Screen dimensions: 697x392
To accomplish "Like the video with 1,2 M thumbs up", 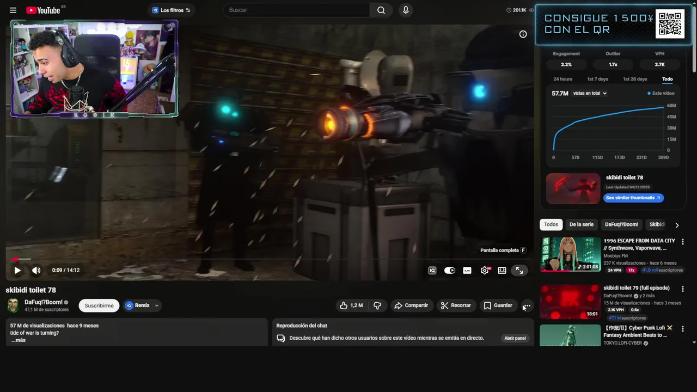I will coord(351,305).
